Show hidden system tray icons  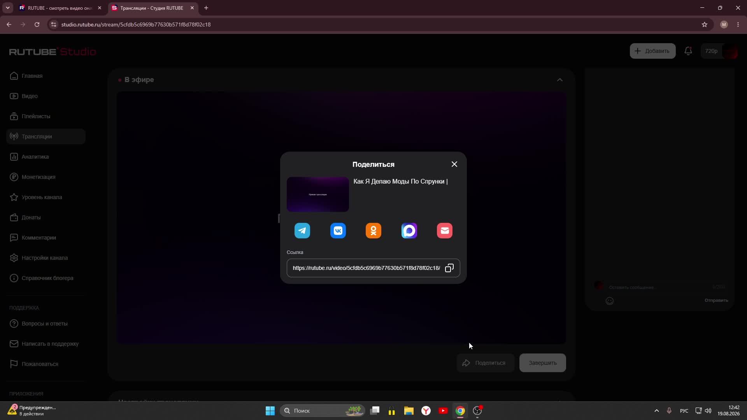(657, 411)
